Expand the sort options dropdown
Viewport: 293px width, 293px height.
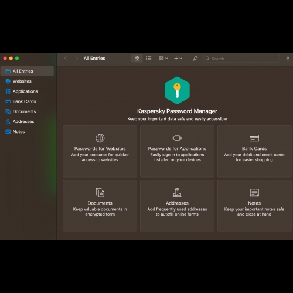pyautogui.click(x=163, y=58)
